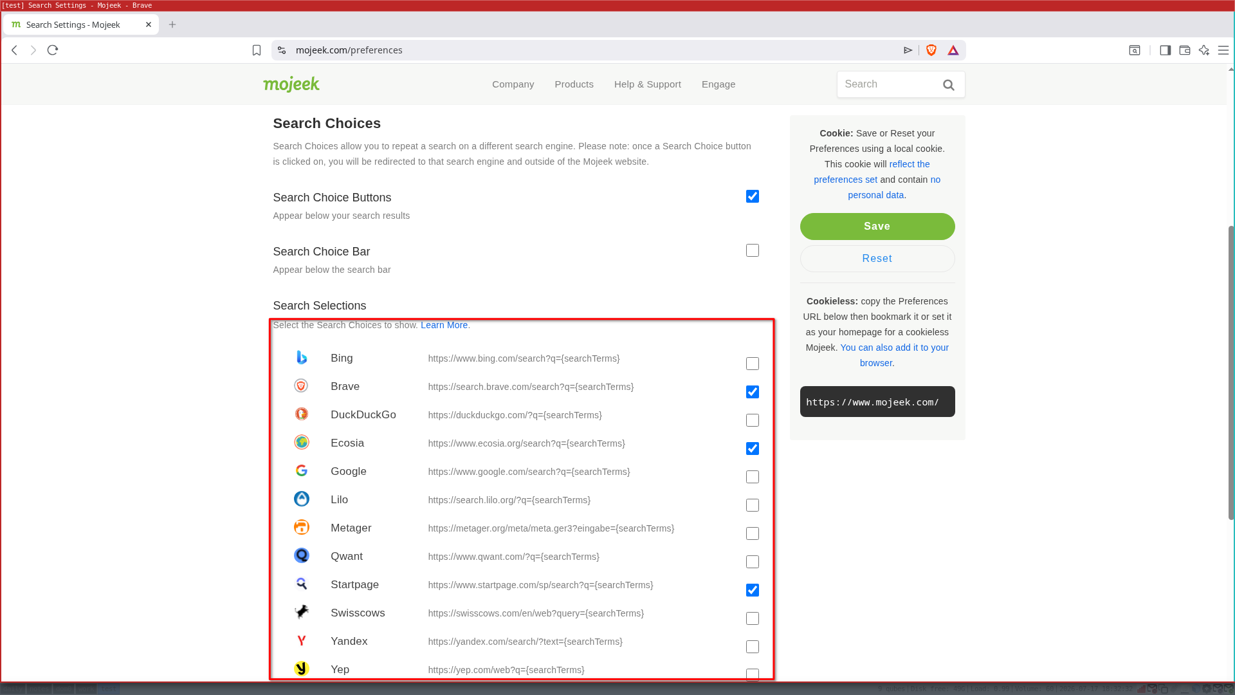Image resolution: width=1235 pixels, height=695 pixels.
Task: Bookmark this page with the bookmark icon
Action: [257, 50]
